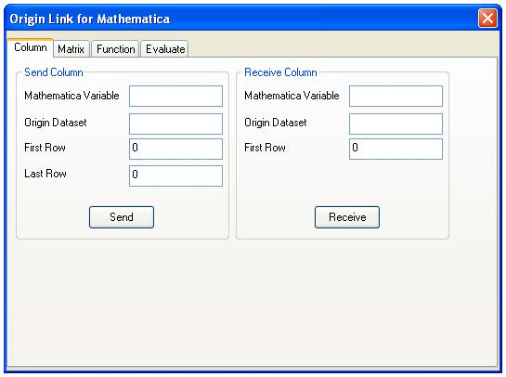This screenshot has height=377, width=506.
Task: Click the Receive button
Action: coord(347,217)
